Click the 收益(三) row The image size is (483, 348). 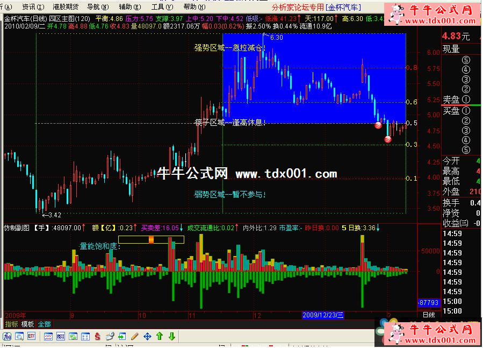[x=461, y=223]
